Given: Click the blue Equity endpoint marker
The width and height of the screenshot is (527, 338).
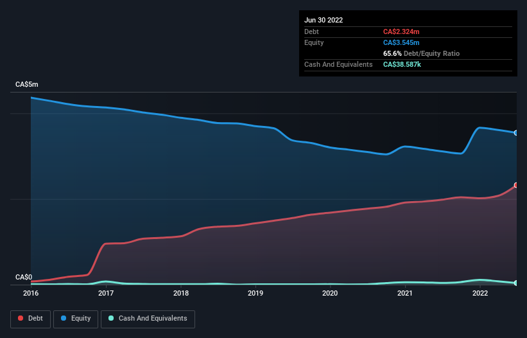Looking at the screenshot, I should pos(516,133).
